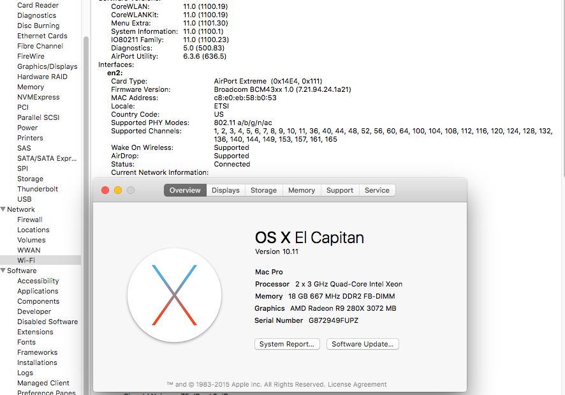This screenshot has height=395, width=565.
Task: Select Graphics/Displays in the sidebar
Action: [47, 66]
